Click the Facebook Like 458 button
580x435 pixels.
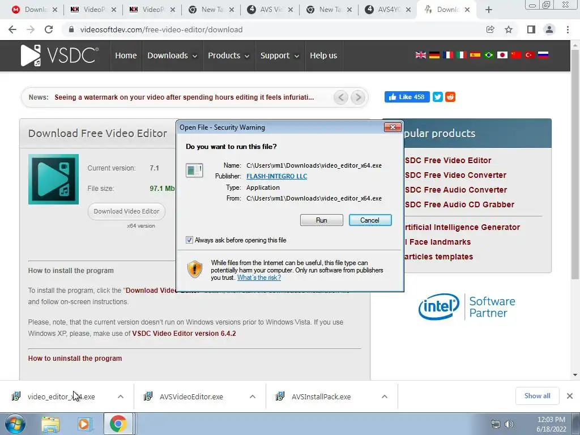407,97
